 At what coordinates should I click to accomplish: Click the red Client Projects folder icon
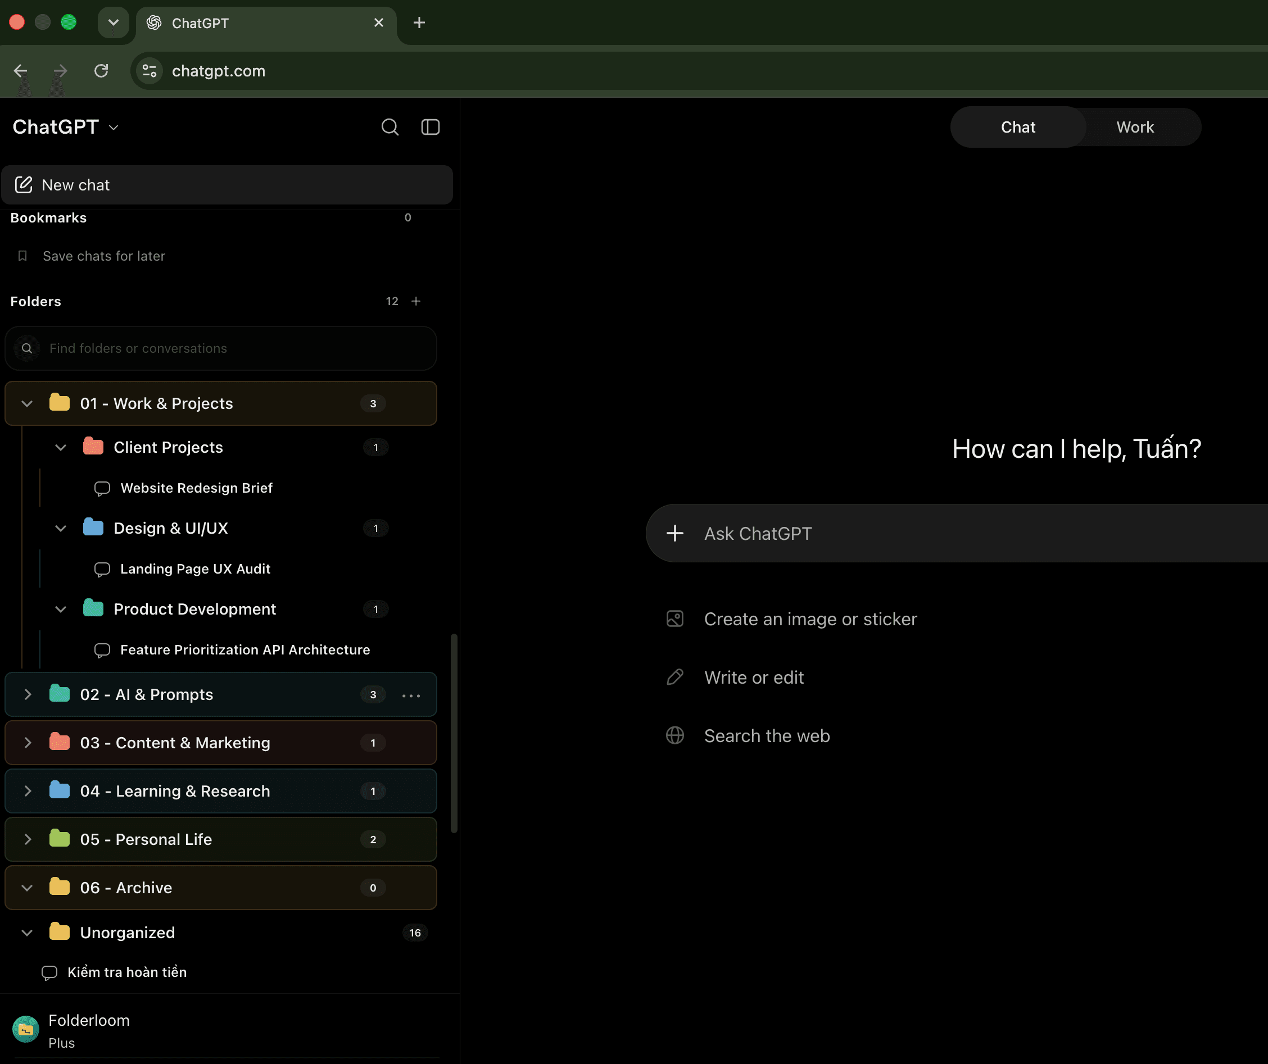(93, 447)
